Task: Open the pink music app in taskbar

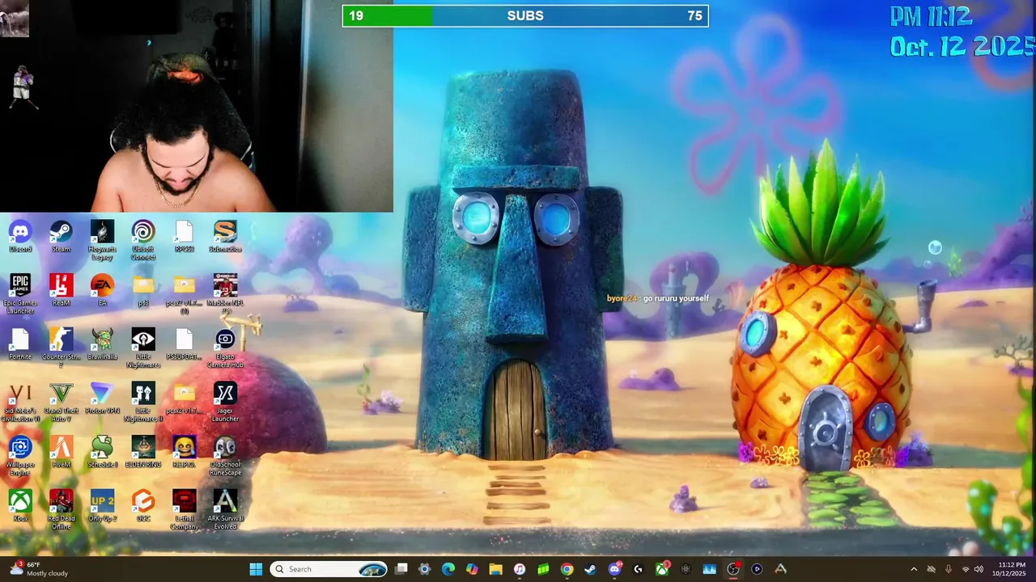Action: pyautogui.click(x=519, y=569)
